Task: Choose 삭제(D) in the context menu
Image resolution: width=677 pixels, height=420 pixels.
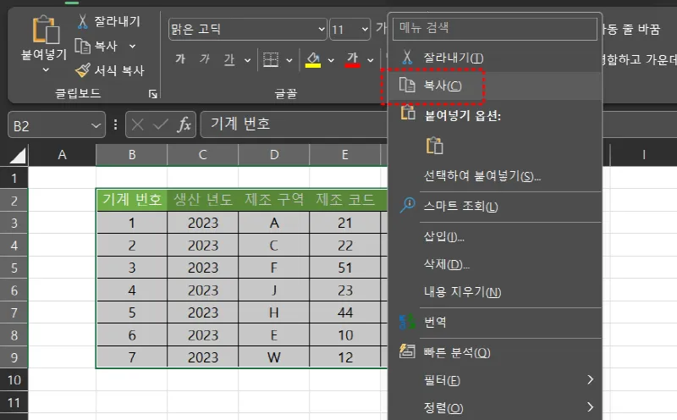Action: point(495,264)
